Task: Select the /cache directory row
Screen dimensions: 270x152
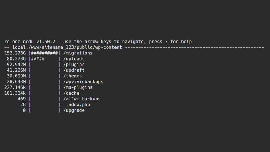Action: point(71,93)
